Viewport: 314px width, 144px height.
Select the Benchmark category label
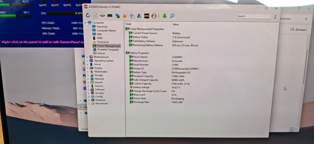click(101, 104)
